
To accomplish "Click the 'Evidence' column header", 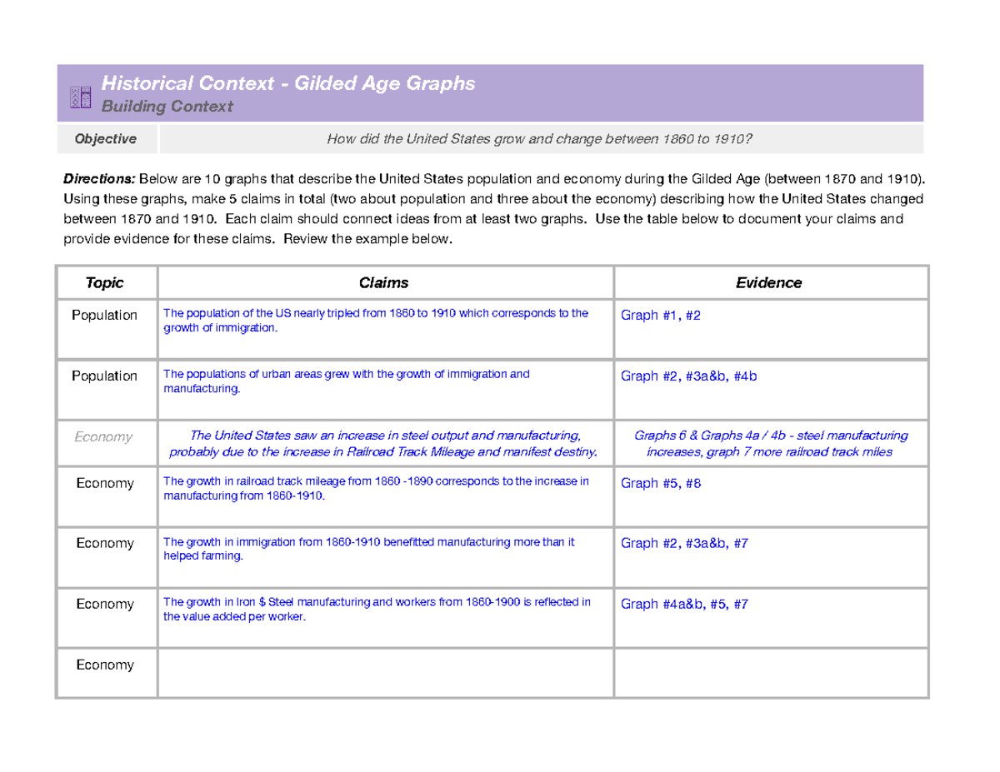I will pyautogui.click(x=769, y=283).
